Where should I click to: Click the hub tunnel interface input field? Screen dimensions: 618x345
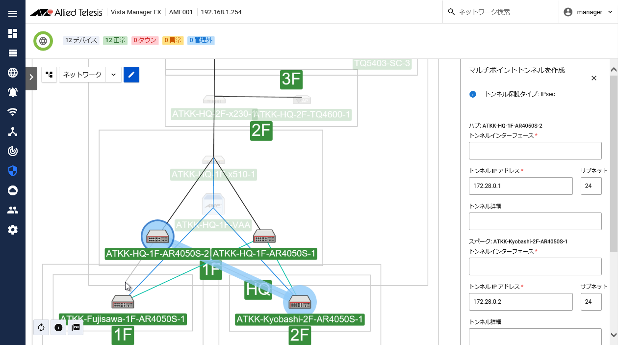click(535, 151)
